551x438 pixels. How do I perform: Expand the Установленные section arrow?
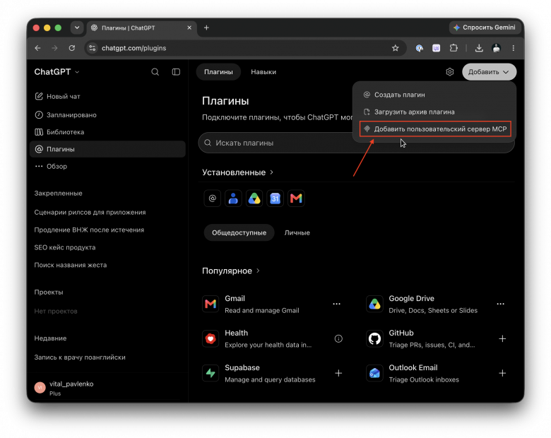tap(272, 172)
